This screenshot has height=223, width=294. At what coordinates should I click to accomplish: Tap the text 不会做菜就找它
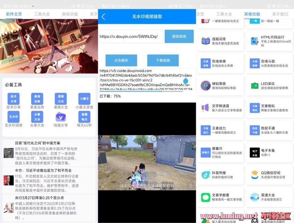coord(271,199)
